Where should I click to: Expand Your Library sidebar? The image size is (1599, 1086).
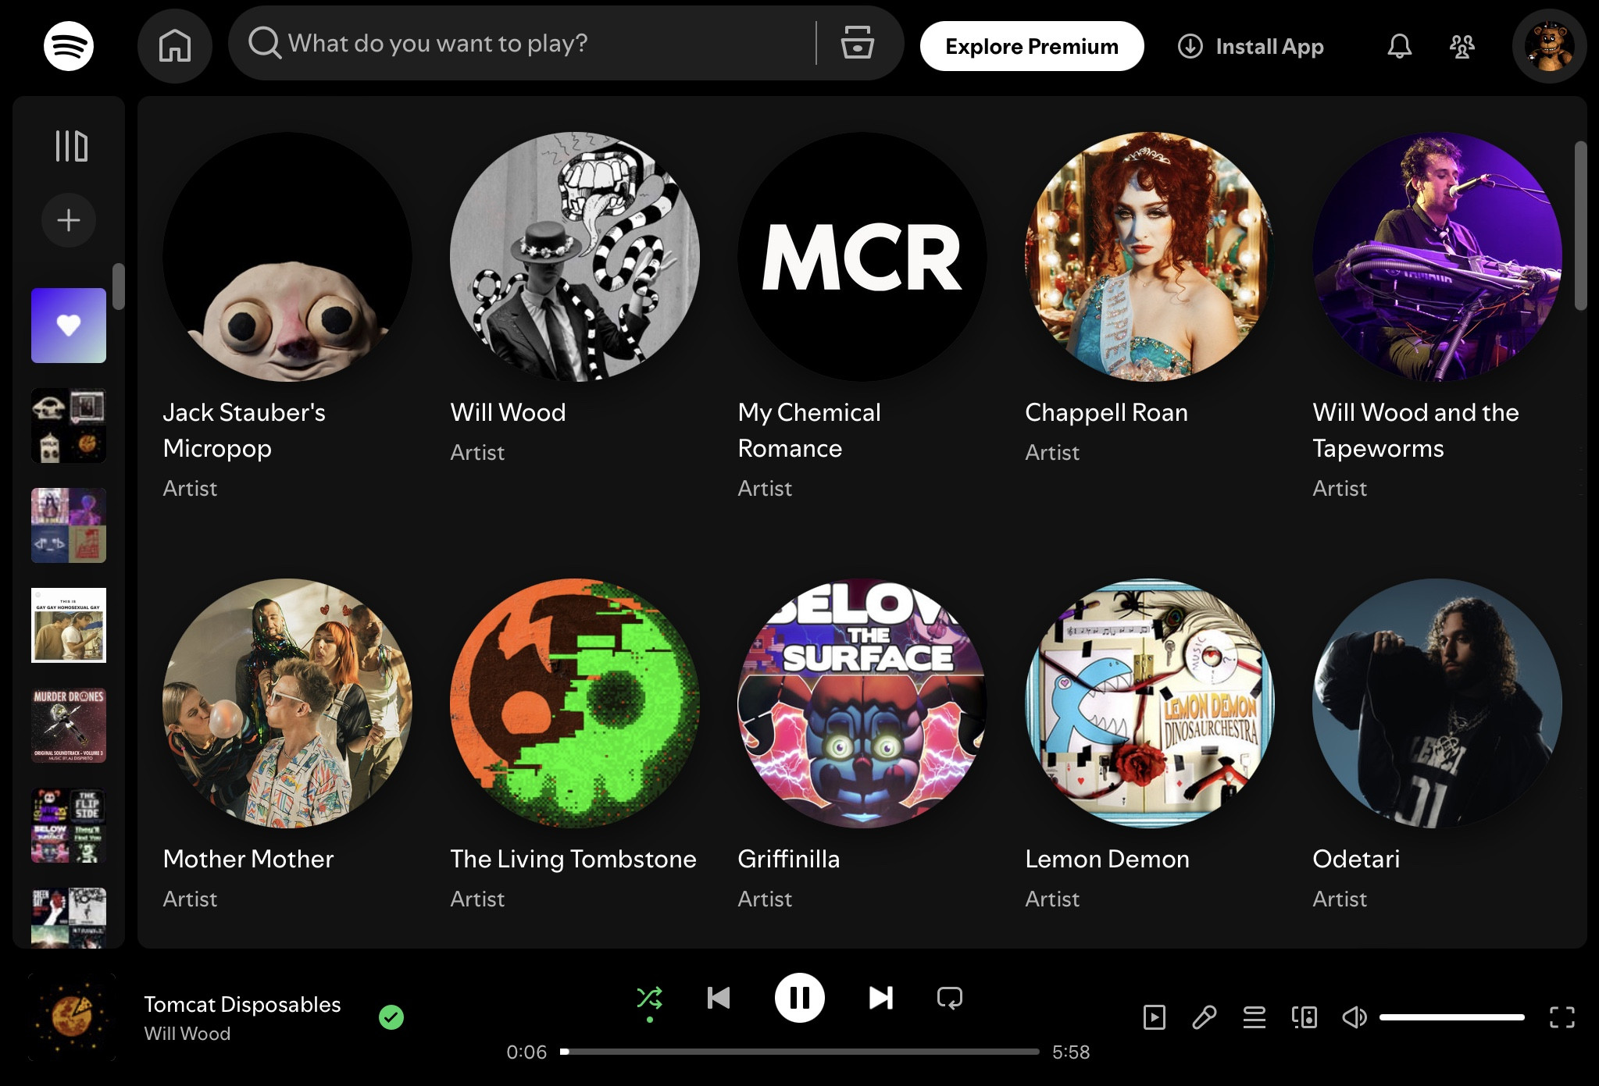[x=71, y=146]
